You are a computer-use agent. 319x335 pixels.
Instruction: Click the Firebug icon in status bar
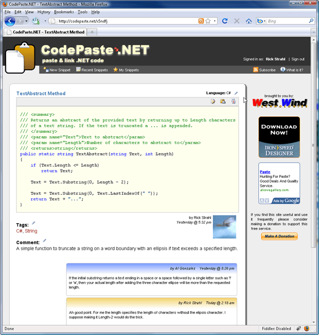tap(307, 329)
